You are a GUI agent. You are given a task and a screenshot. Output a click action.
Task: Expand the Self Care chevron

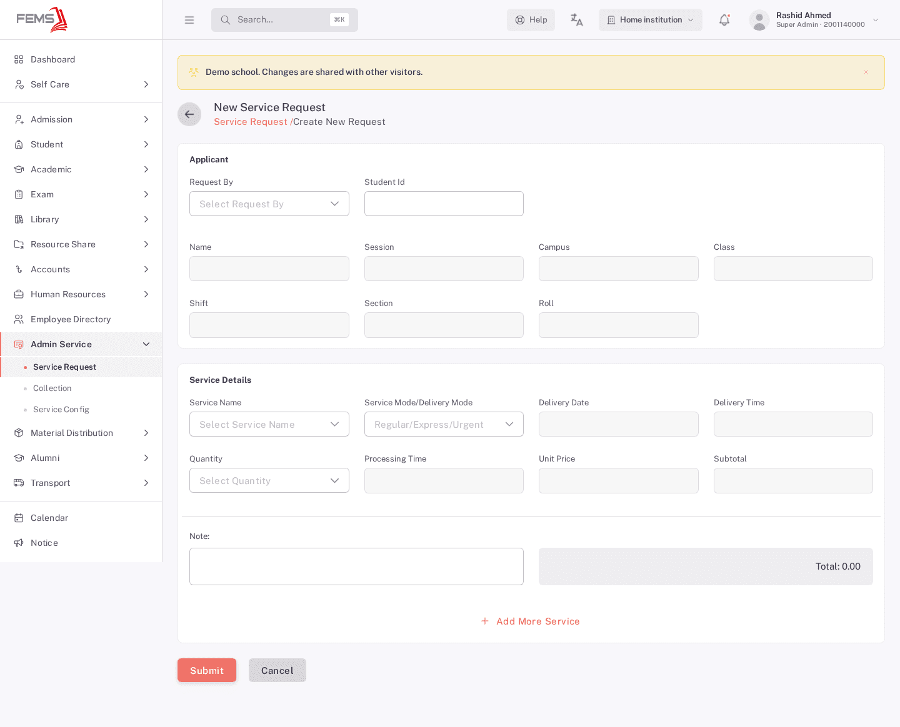coord(146,84)
